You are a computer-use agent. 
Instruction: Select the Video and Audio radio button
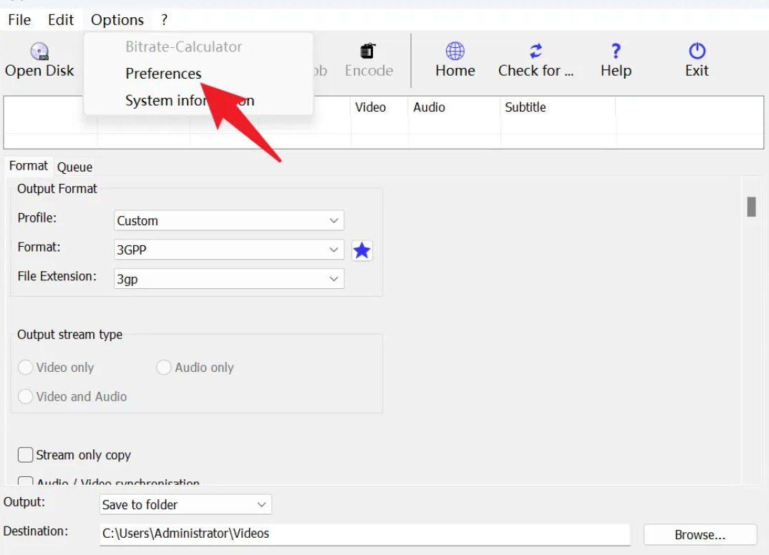[x=26, y=396]
